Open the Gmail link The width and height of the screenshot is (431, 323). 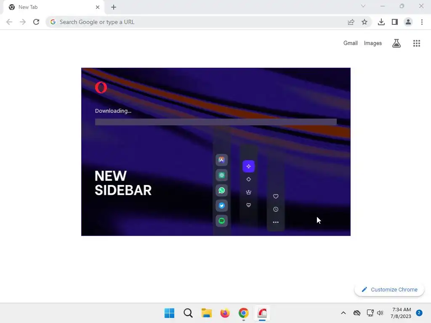pos(351,43)
